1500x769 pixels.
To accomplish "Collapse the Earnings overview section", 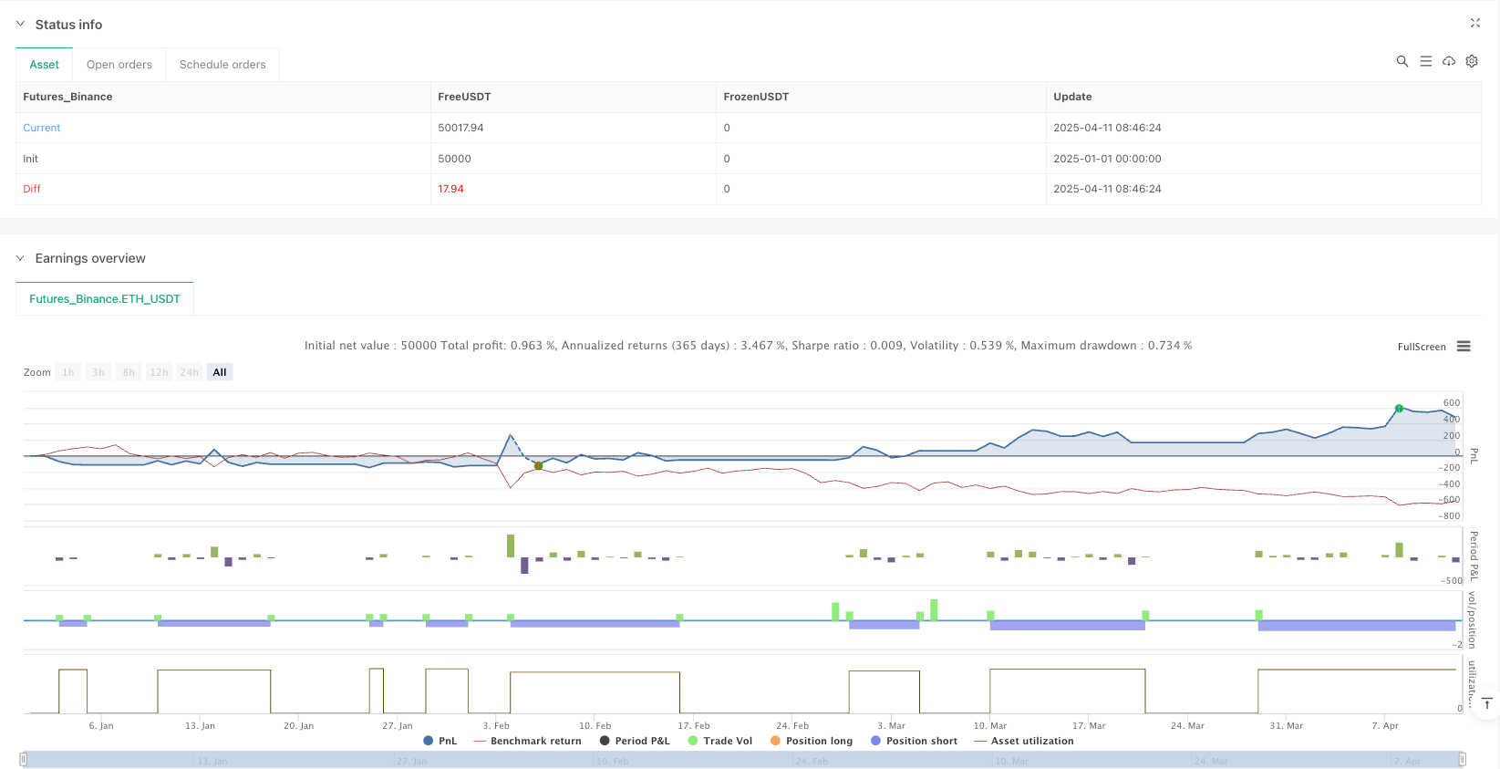I will click(x=21, y=258).
